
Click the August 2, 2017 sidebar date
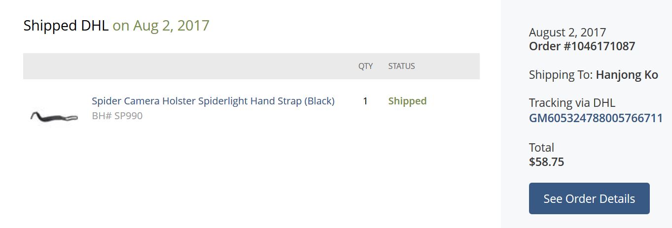click(567, 33)
